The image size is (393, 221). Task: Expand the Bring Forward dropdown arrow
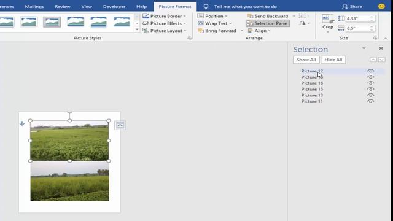(242, 31)
